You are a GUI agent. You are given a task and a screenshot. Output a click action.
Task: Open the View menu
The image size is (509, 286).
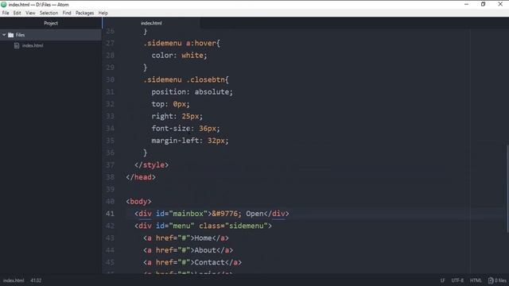tap(30, 13)
